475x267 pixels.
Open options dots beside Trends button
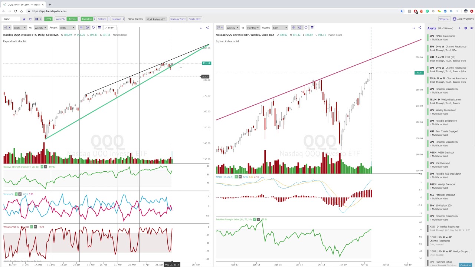click(x=79, y=19)
